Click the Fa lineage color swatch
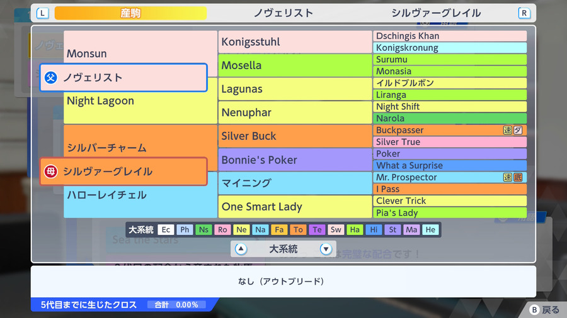Image resolution: width=567 pixels, height=318 pixels. click(279, 229)
